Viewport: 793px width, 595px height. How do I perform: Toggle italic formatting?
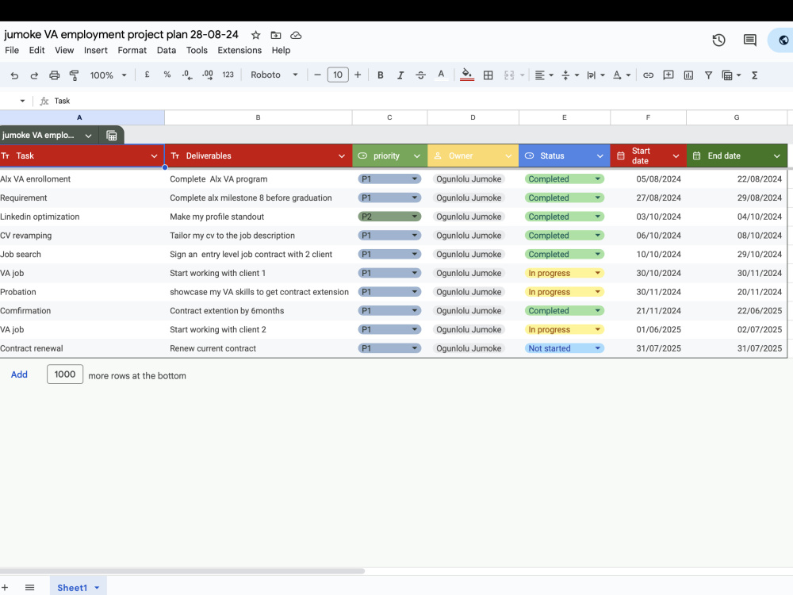click(400, 75)
